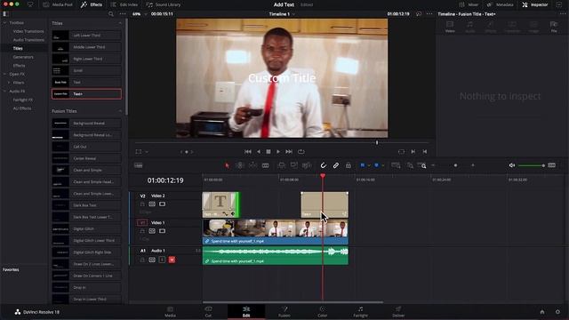Choose the Blade Edit Mode tool
This screenshot has height=320, width=569.
tap(266, 165)
